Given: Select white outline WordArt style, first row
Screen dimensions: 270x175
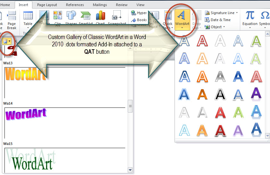Looking at the screenshot, I should [x=220, y=41].
